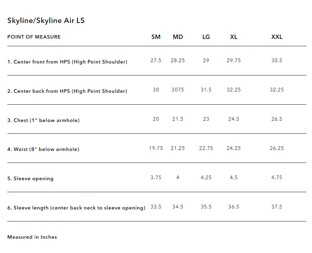Click the 3075 value in MD column
312x253 pixels.
click(x=177, y=90)
